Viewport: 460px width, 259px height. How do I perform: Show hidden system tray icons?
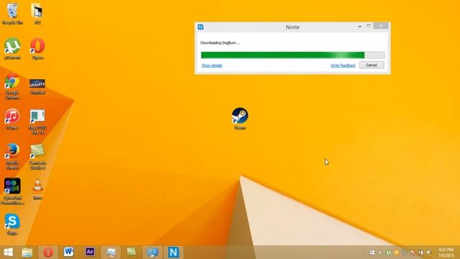pos(364,253)
